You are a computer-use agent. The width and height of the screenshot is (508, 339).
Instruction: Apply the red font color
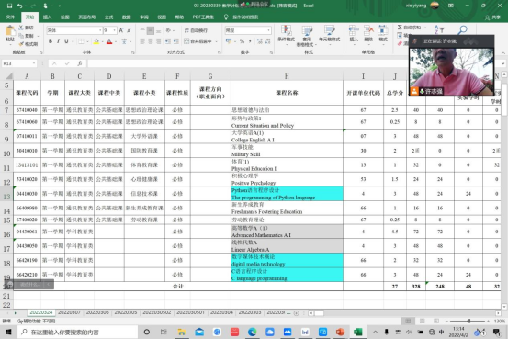click(x=109, y=41)
